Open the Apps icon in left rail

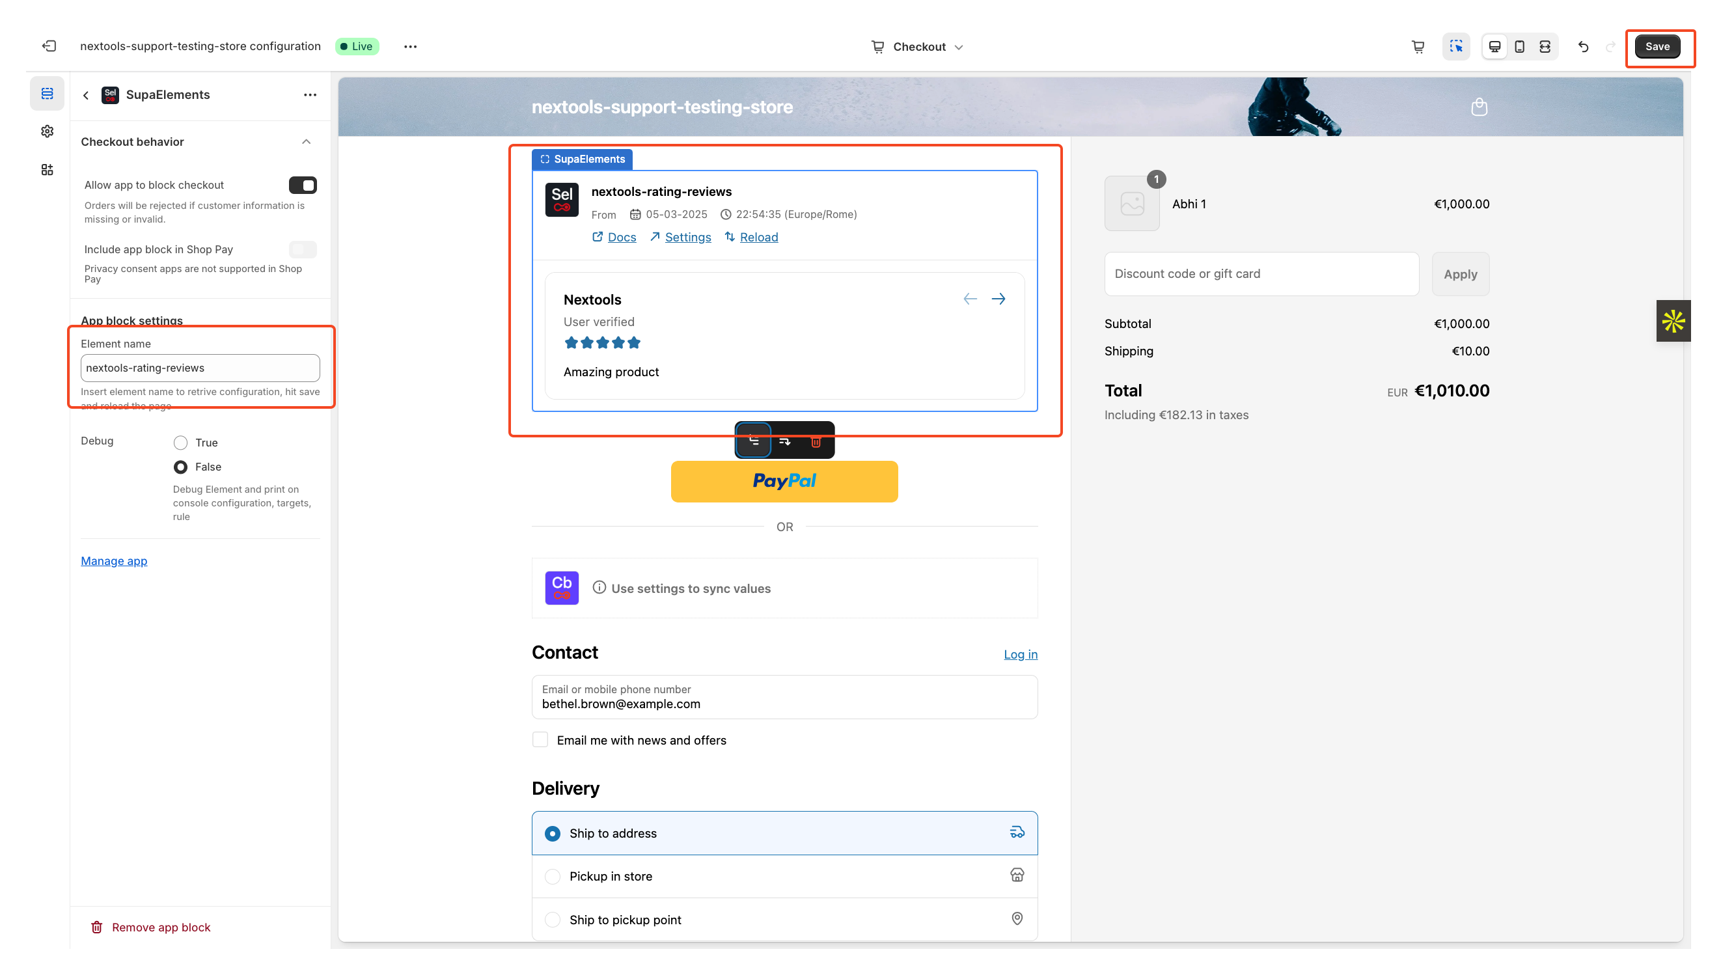click(x=47, y=169)
